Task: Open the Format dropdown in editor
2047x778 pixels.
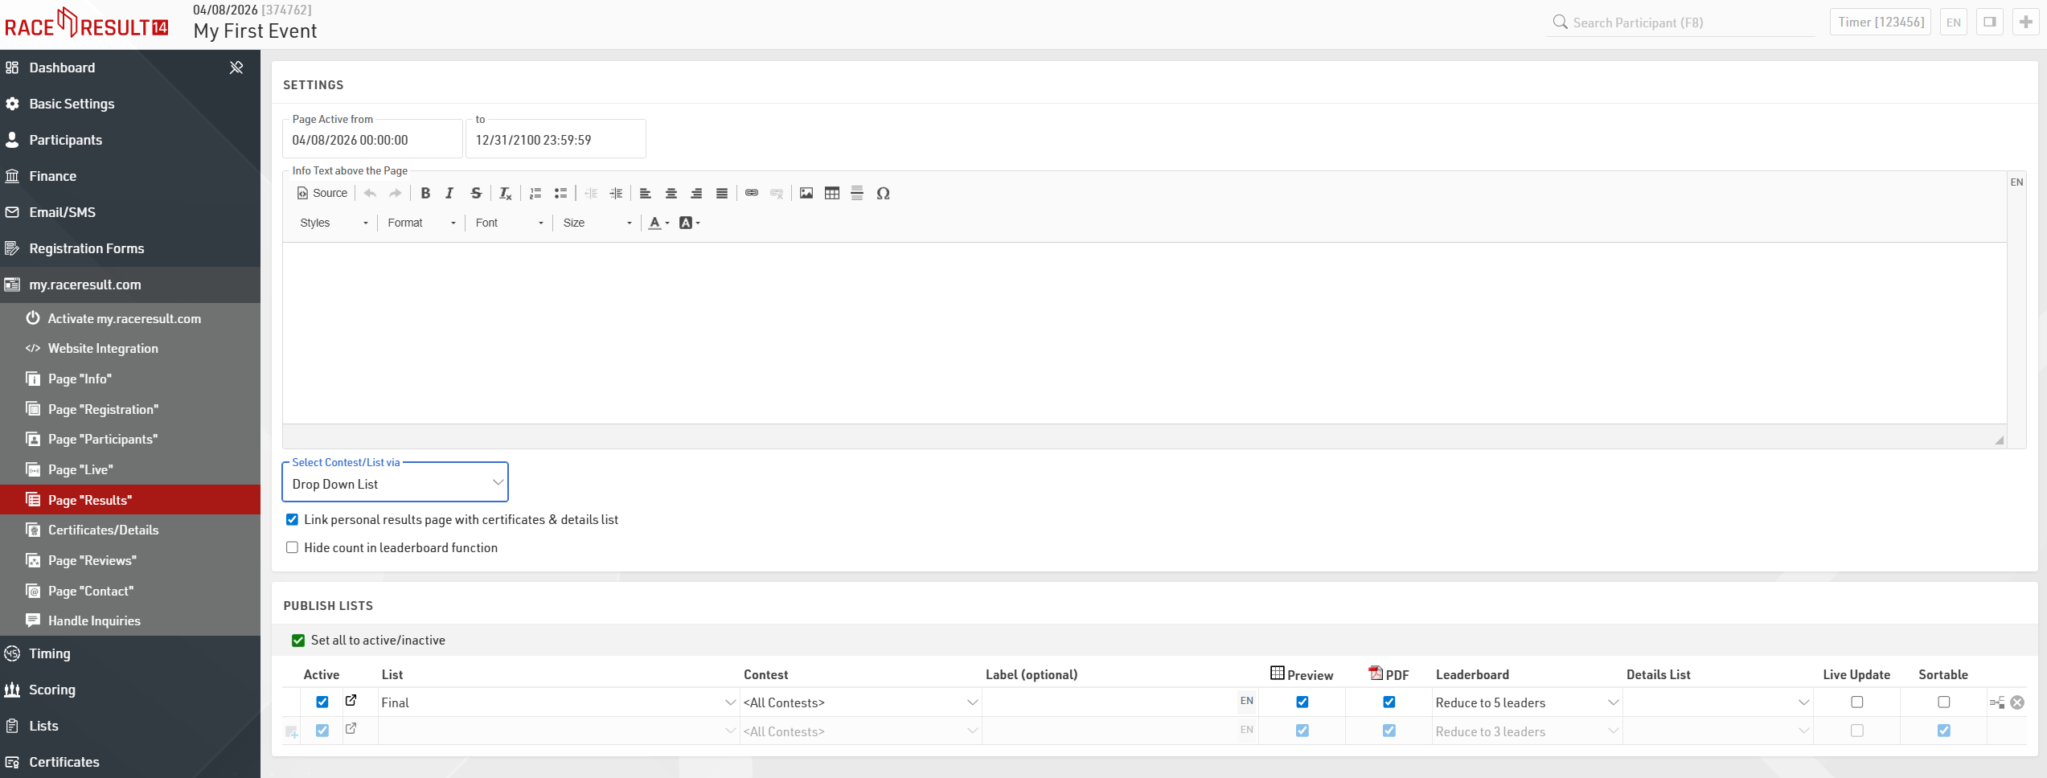Action: [x=421, y=223]
